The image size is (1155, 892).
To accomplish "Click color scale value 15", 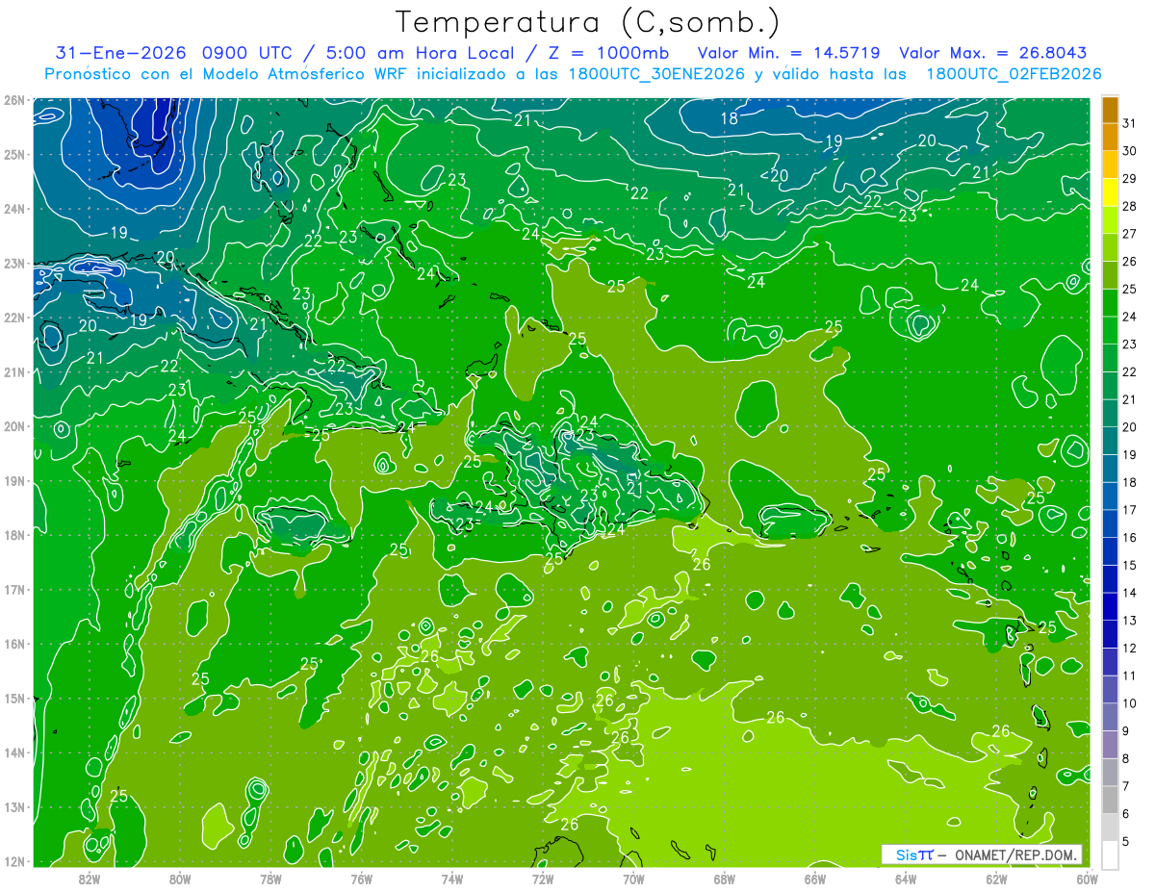I will 1130,565.
